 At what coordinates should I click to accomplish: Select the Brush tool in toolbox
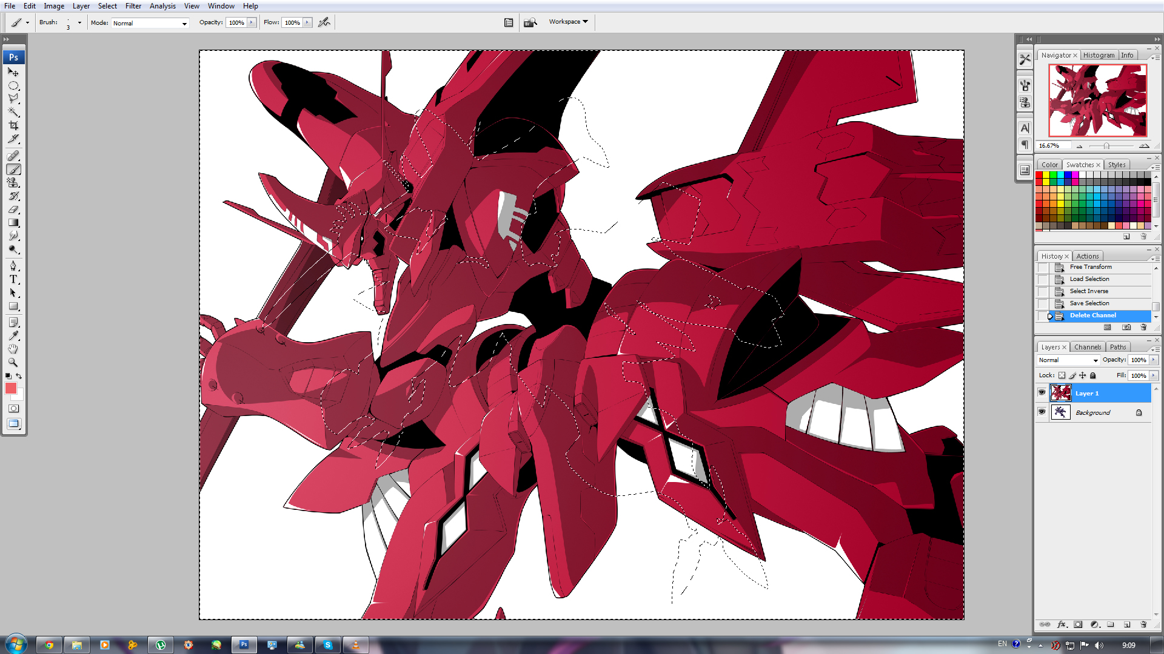click(13, 170)
